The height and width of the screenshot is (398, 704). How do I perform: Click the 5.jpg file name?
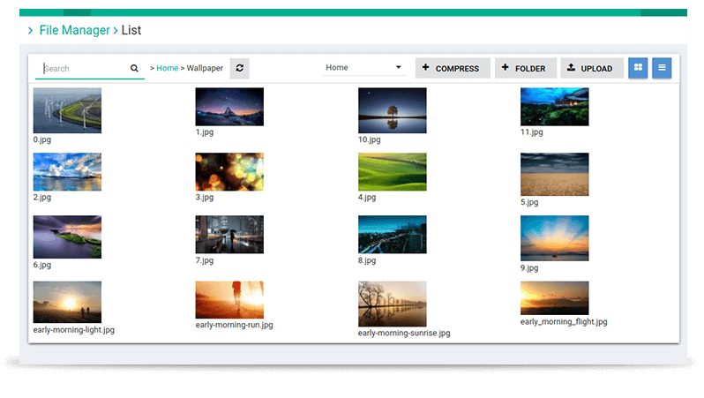coord(530,202)
